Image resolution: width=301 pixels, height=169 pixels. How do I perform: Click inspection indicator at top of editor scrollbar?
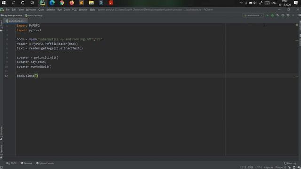[x=297, y=25]
